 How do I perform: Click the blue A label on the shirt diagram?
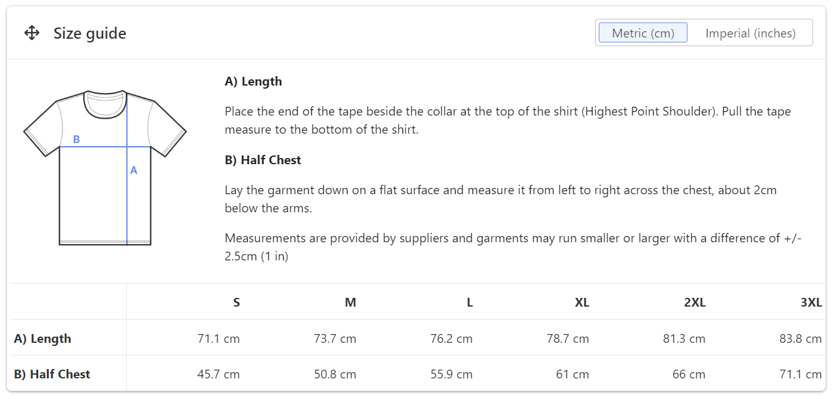pos(133,170)
